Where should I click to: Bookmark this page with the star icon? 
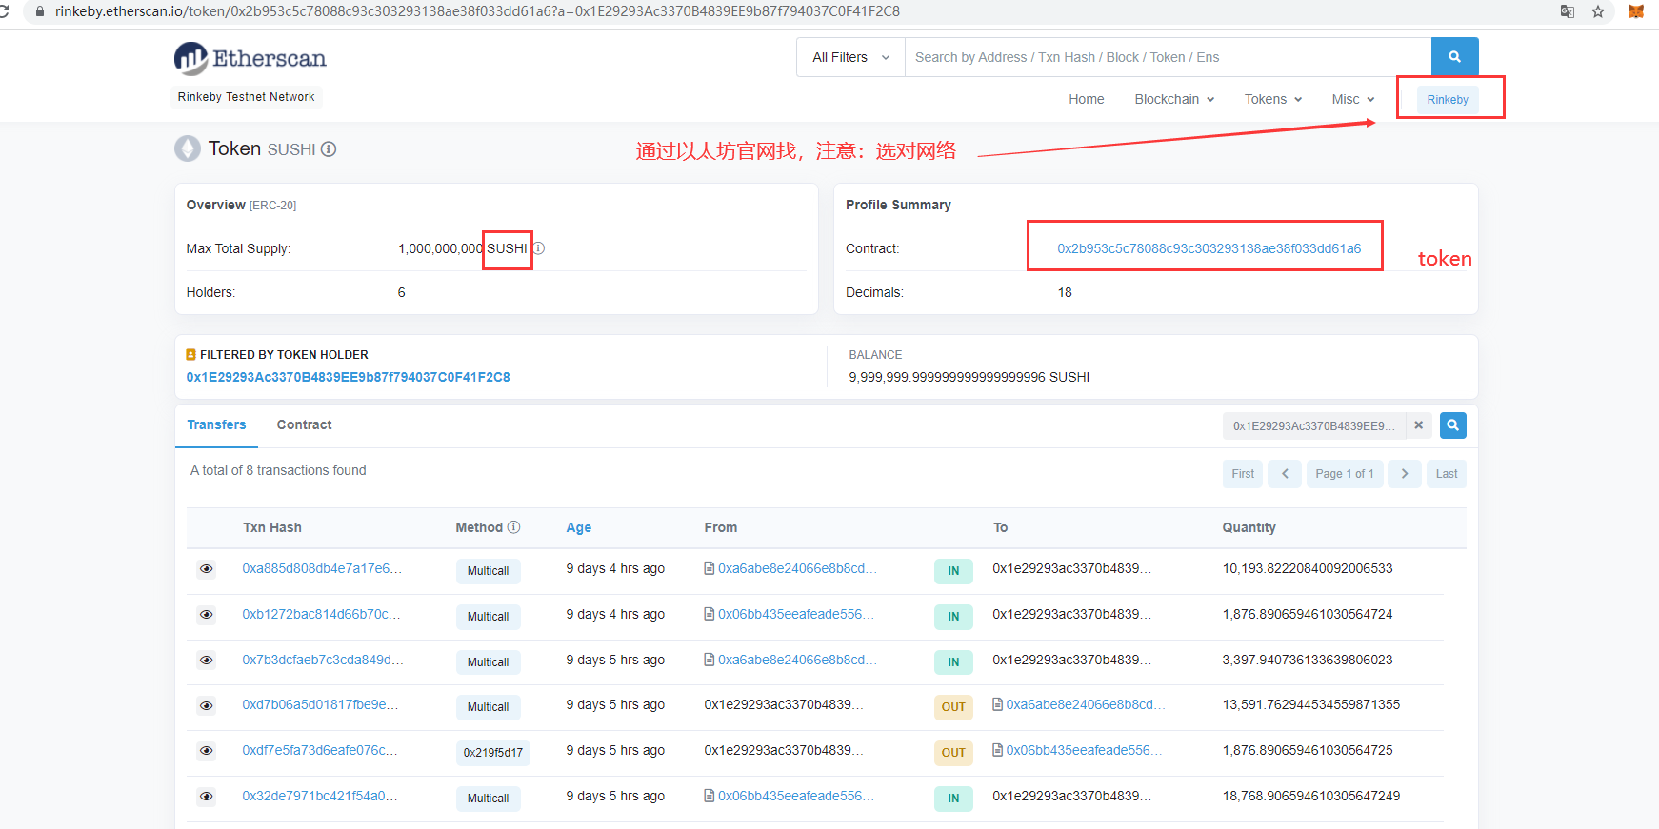(1598, 11)
